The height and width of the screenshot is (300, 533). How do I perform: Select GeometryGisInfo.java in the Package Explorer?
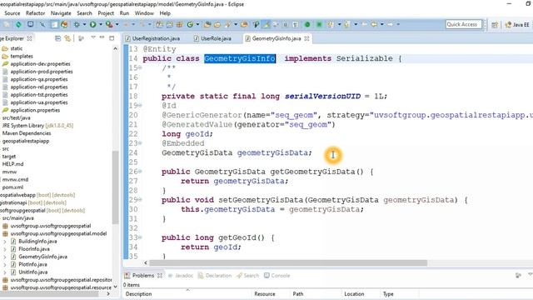point(42,257)
